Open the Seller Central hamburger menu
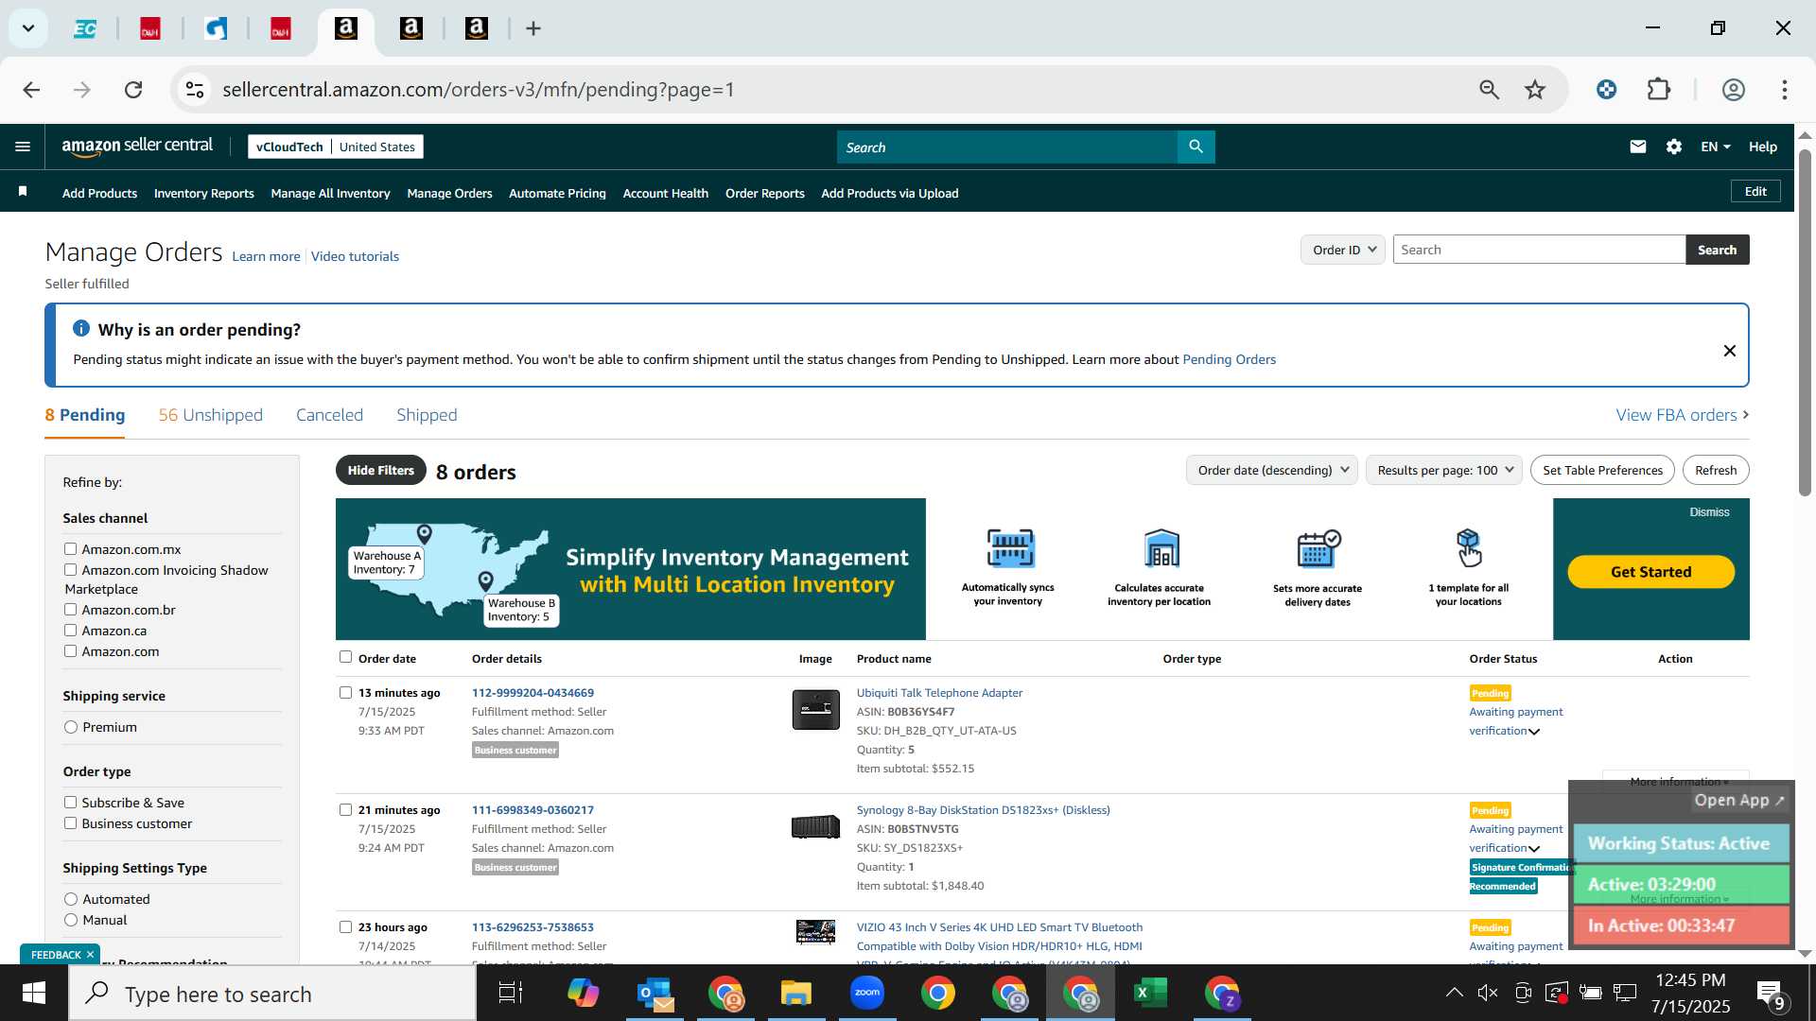The width and height of the screenshot is (1816, 1021). pyautogui.click(x=23, y=147)
